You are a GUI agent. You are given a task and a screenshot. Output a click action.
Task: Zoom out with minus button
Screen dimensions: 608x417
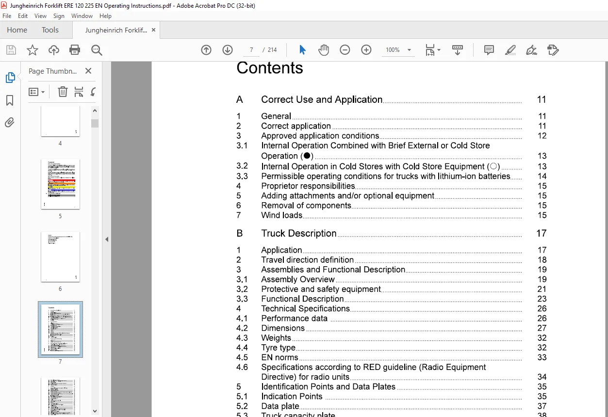point(345,50)
